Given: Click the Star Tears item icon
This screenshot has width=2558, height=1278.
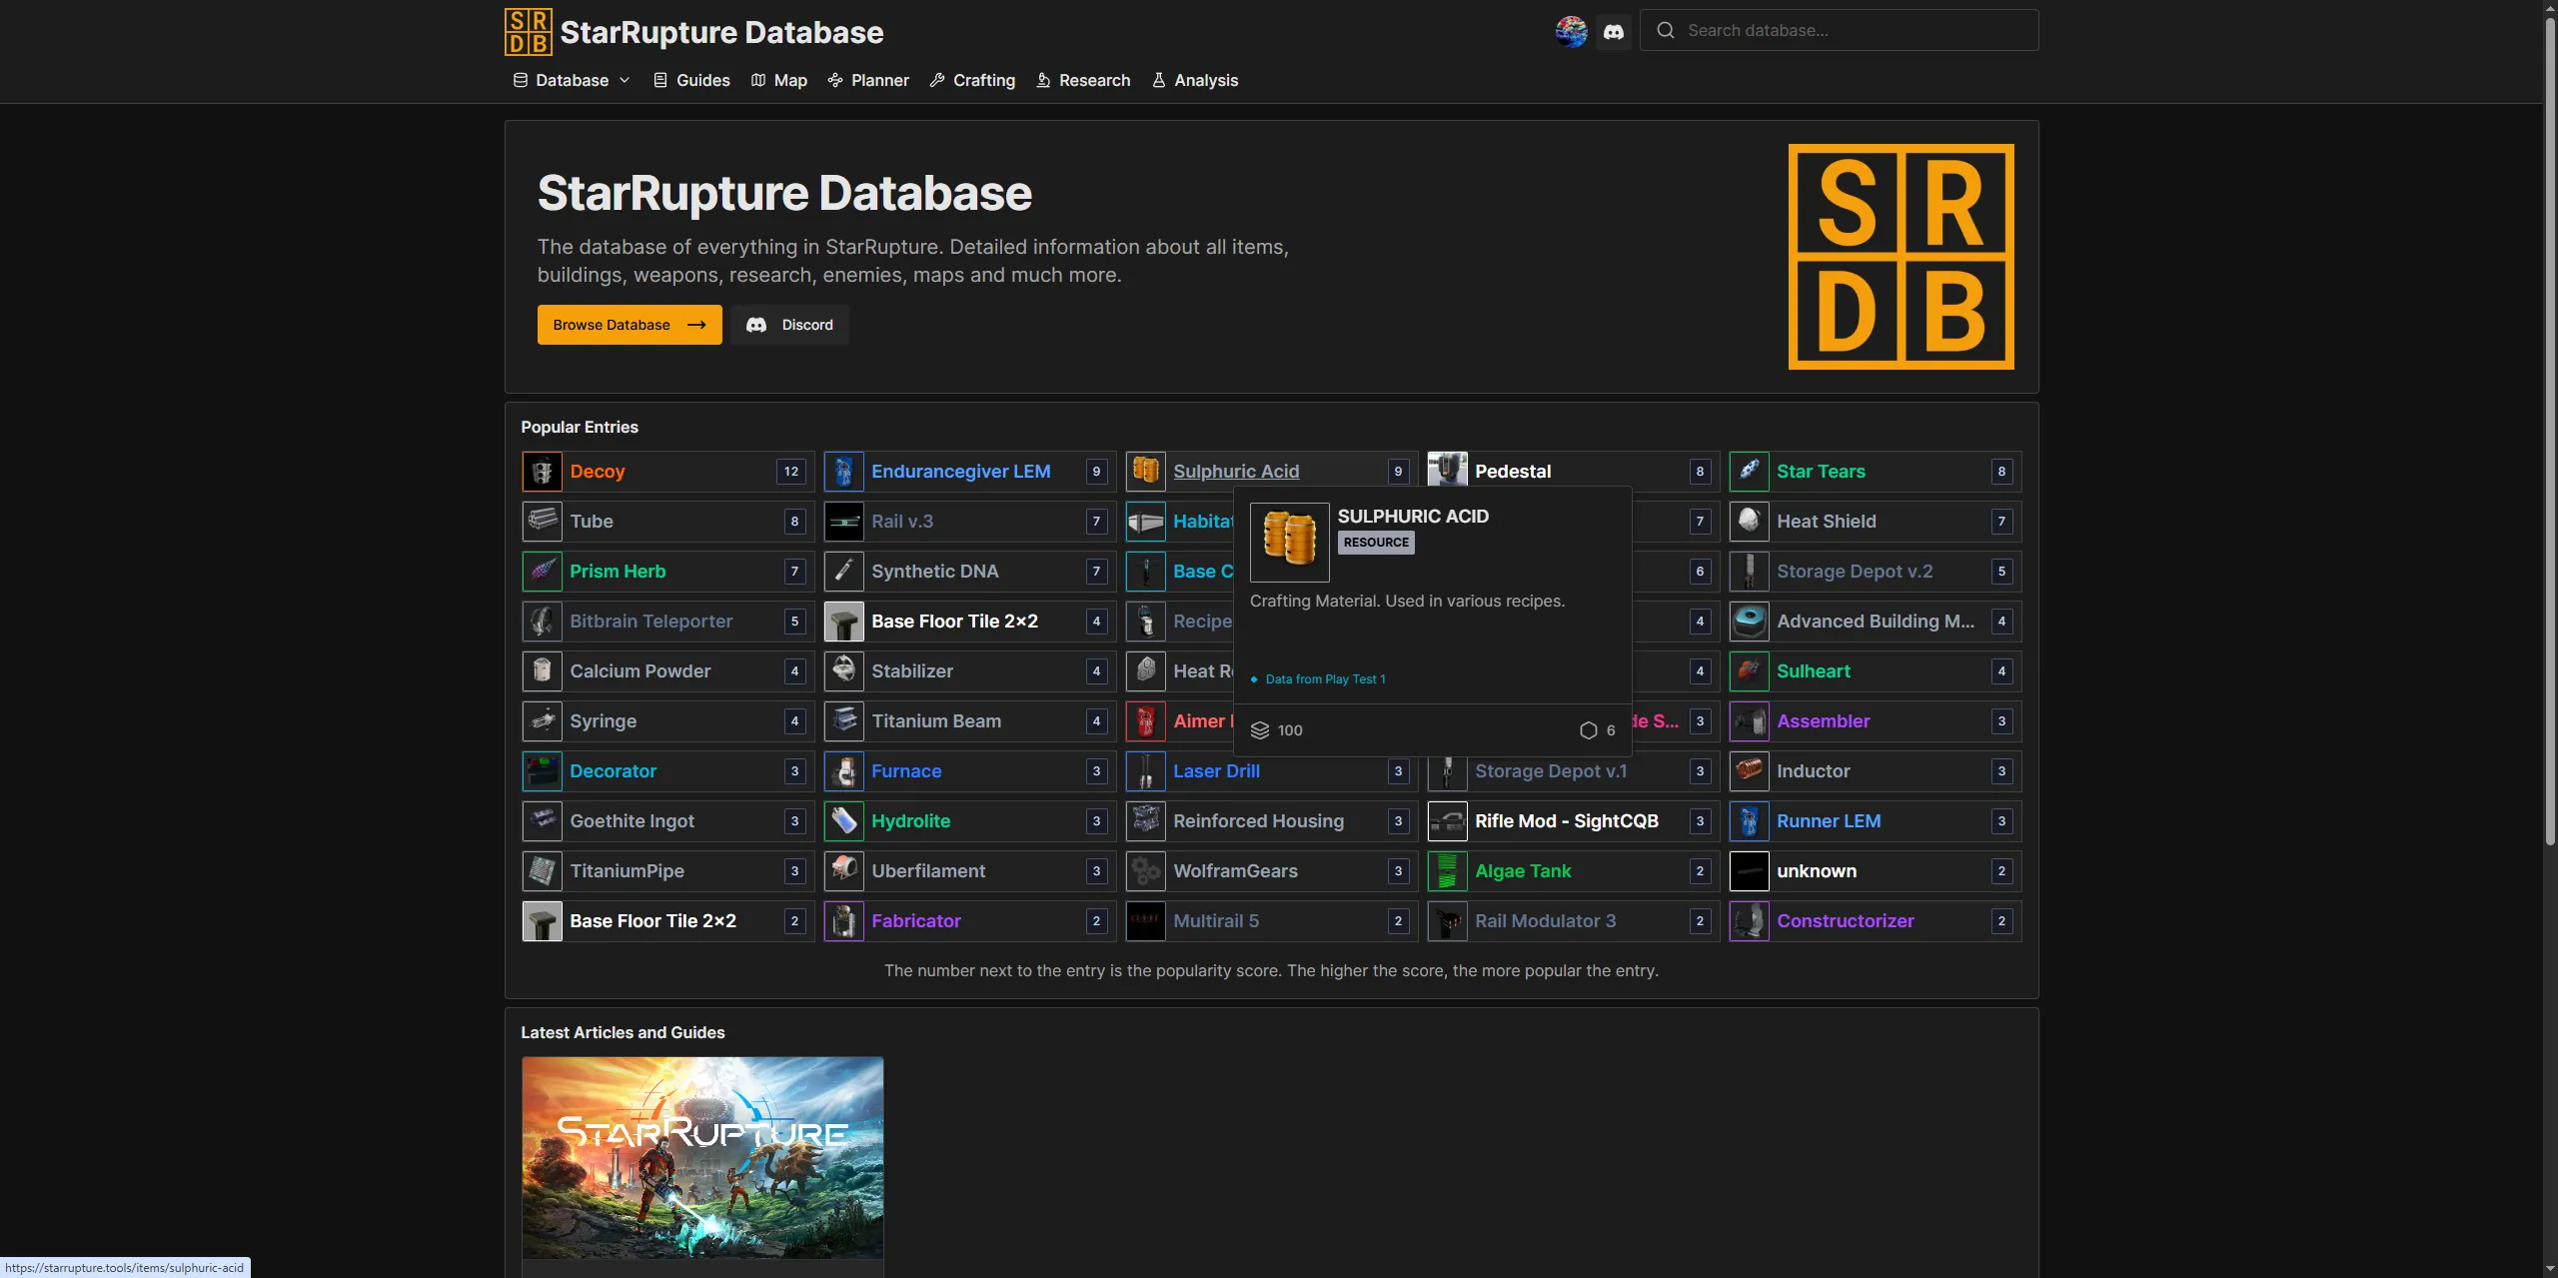Looking at the screenshot, I should [x=1750, y=472].
